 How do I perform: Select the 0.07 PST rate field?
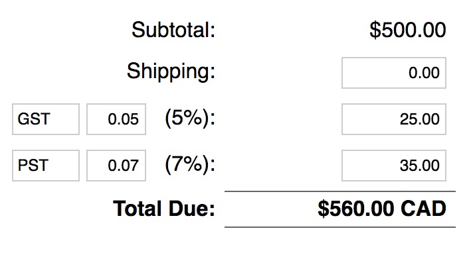pyautogui.click(x=116, y=166)
